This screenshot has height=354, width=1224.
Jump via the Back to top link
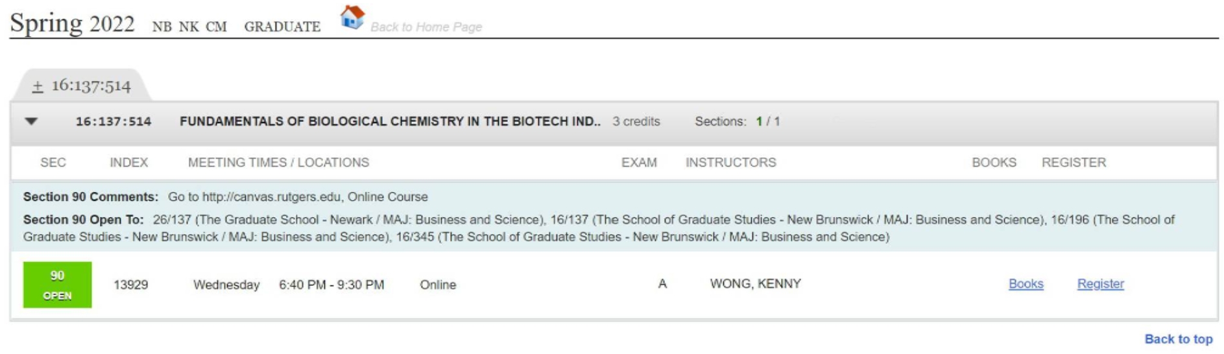click(1178, 339)
